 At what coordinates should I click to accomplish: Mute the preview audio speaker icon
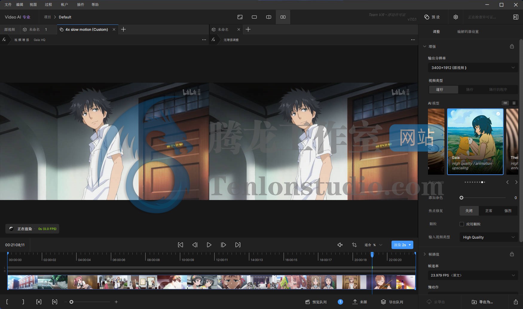pyautogui.click(x=340, y=245)
